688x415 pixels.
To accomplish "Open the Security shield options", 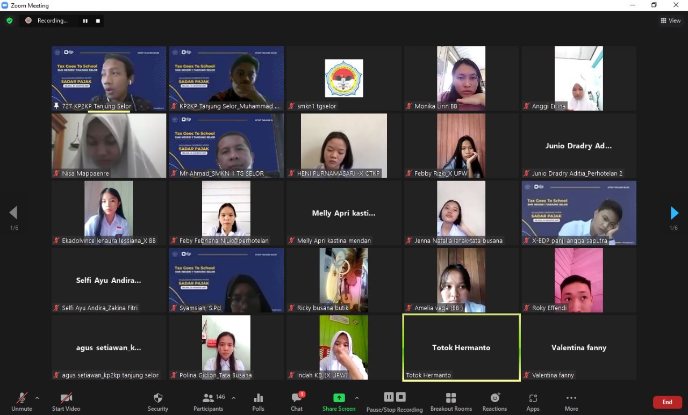I will point(157,402).
